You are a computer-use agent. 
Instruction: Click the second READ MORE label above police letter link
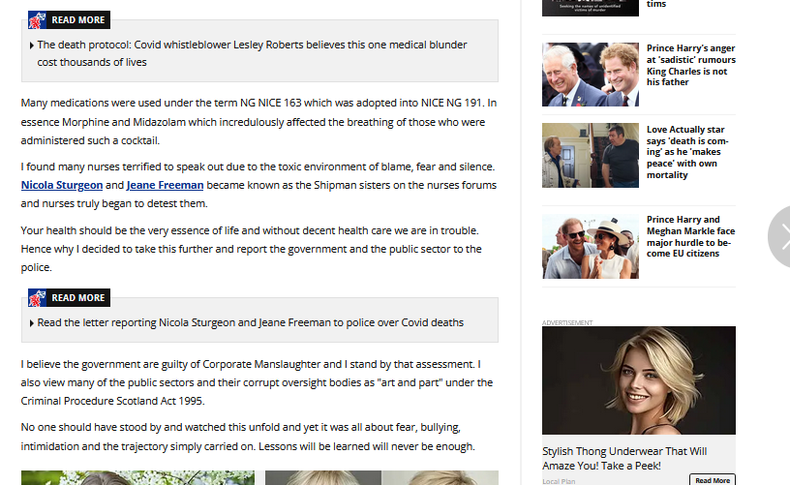[78, 298]
